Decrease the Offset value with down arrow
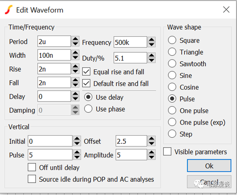This screenshot has height=195, width=237. click(151, 144)
